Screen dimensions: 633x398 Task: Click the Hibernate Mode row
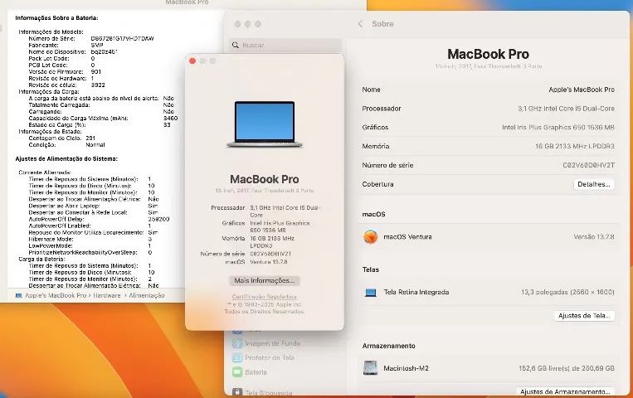(x=90, y=239)
